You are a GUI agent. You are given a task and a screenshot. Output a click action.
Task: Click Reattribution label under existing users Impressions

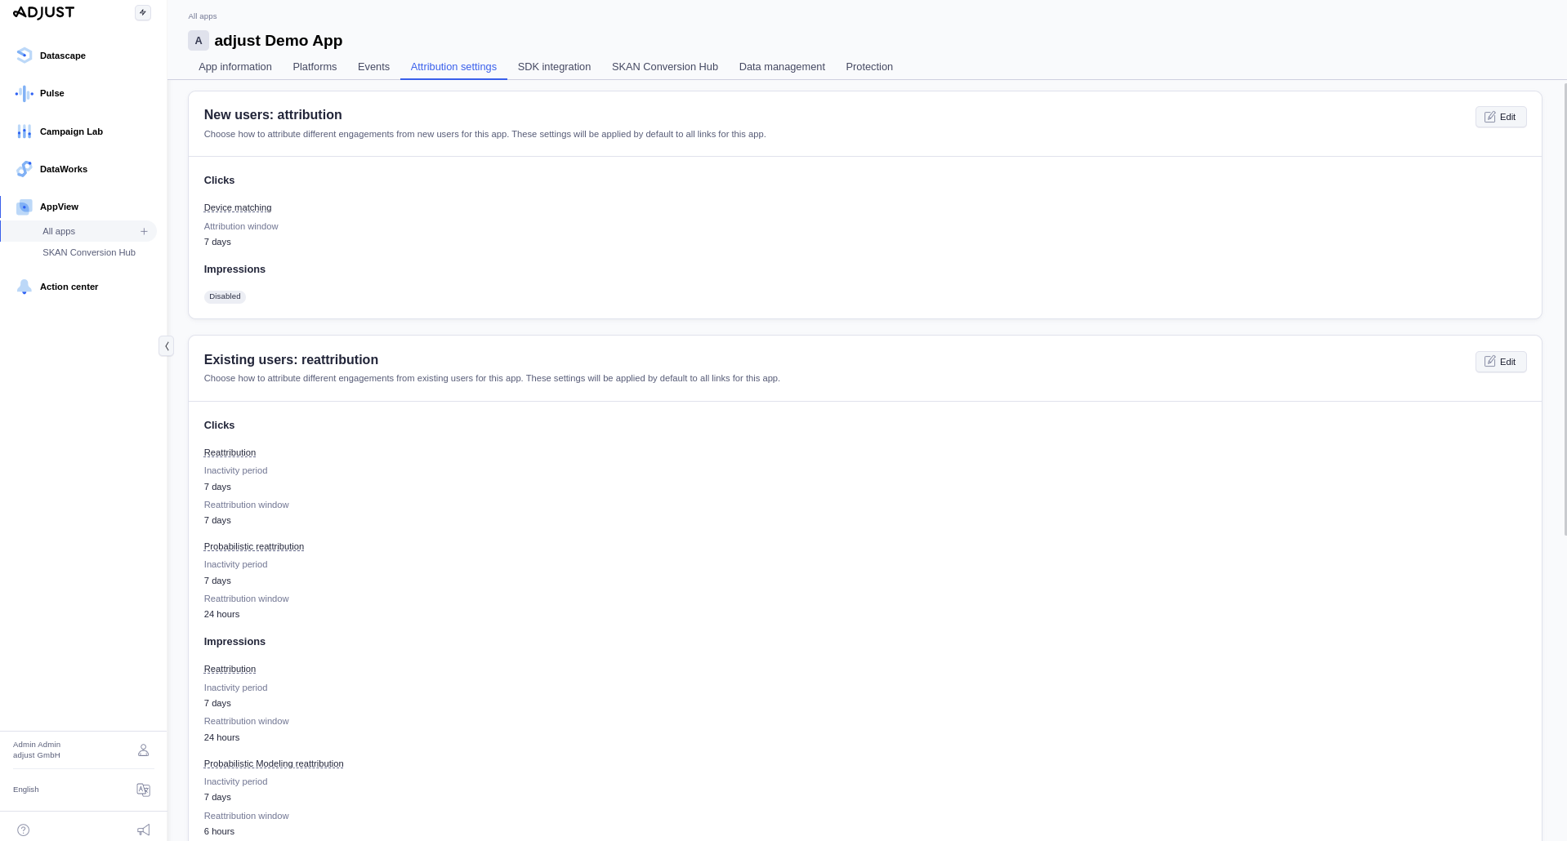tap(230, 669)
